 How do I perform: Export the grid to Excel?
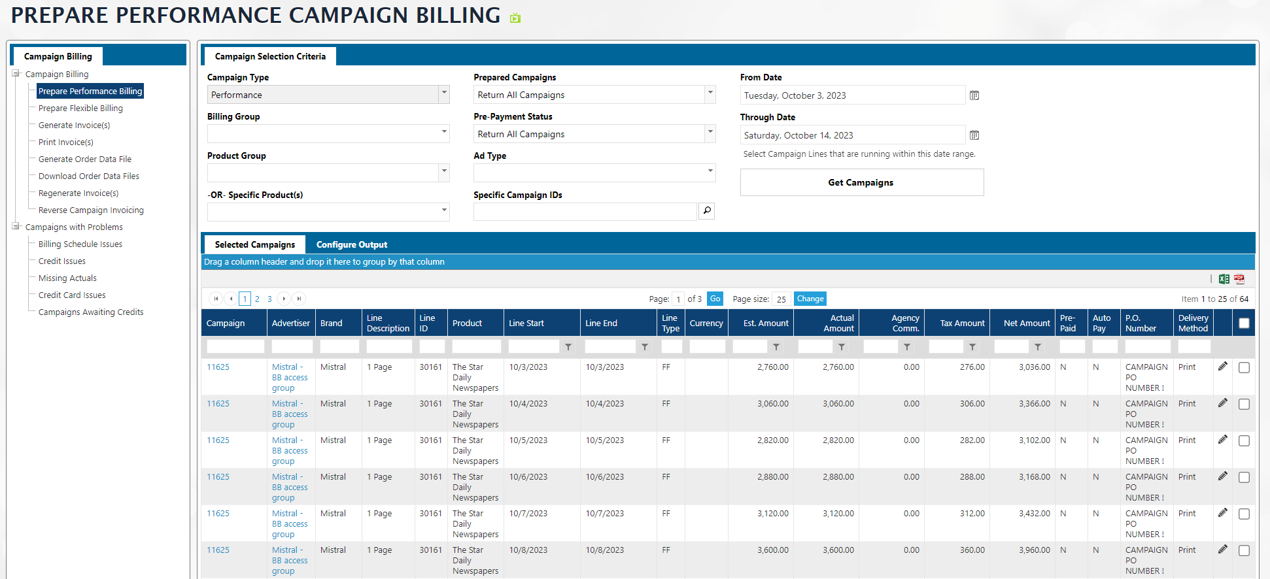coord(1224,279)
